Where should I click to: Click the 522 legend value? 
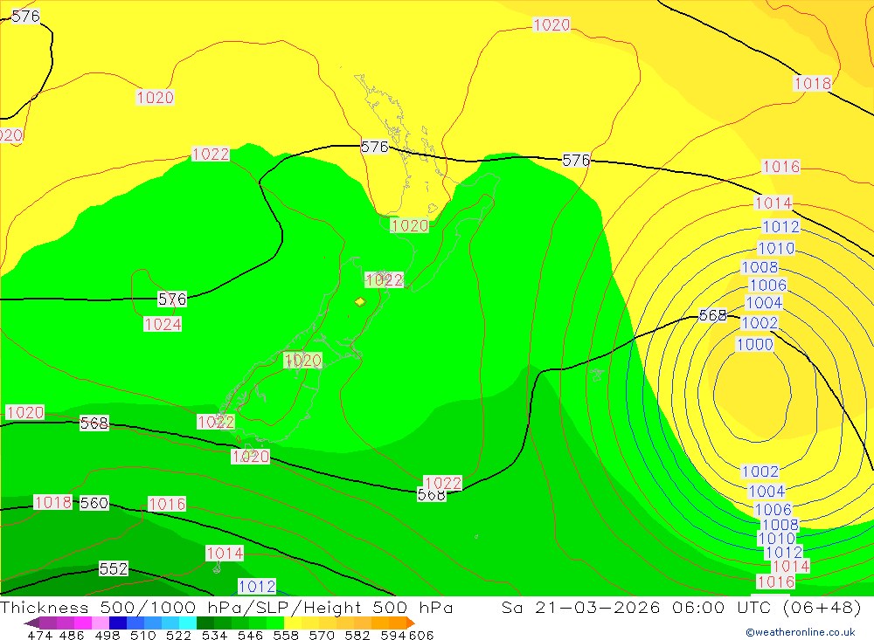[x=178, y=635]
